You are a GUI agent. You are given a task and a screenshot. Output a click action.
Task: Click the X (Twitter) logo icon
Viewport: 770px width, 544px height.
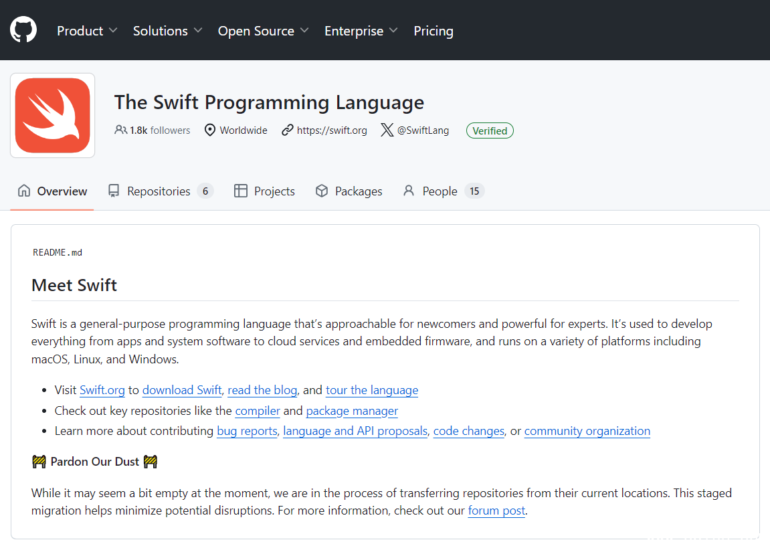(x=387, y=130)
